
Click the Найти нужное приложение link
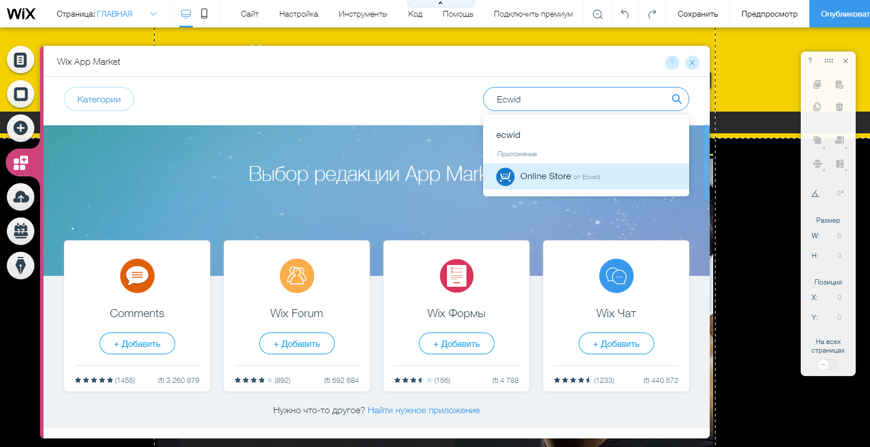424,410
